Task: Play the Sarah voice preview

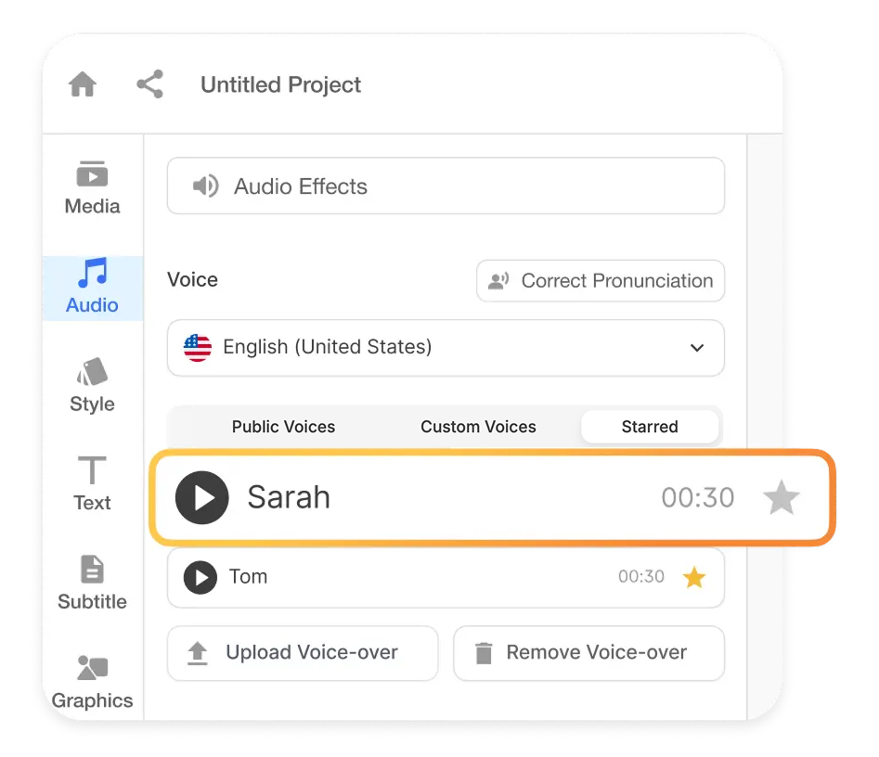Action: pyautogui.click(x=201, y=498)
